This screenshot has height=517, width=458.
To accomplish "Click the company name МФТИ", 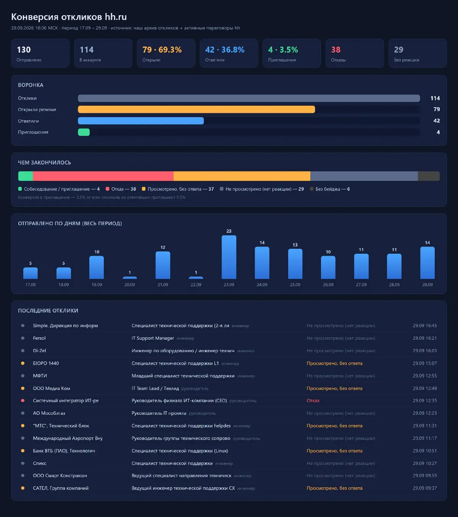I will pos(40,376).
